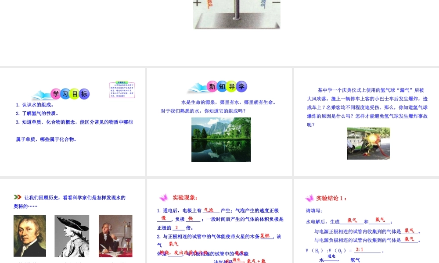Click the line '某中学一个庆典仪式上使用的氢气球'
The width and height of the screenshot is (439, 263).
click(371, 90)
